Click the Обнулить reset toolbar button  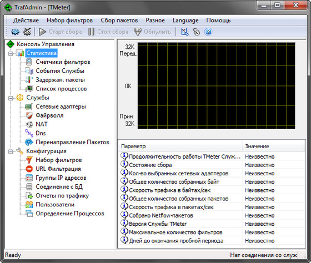[x=152, y=32]
